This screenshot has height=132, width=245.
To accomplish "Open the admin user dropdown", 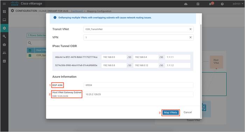I will (x=238, y=3).
